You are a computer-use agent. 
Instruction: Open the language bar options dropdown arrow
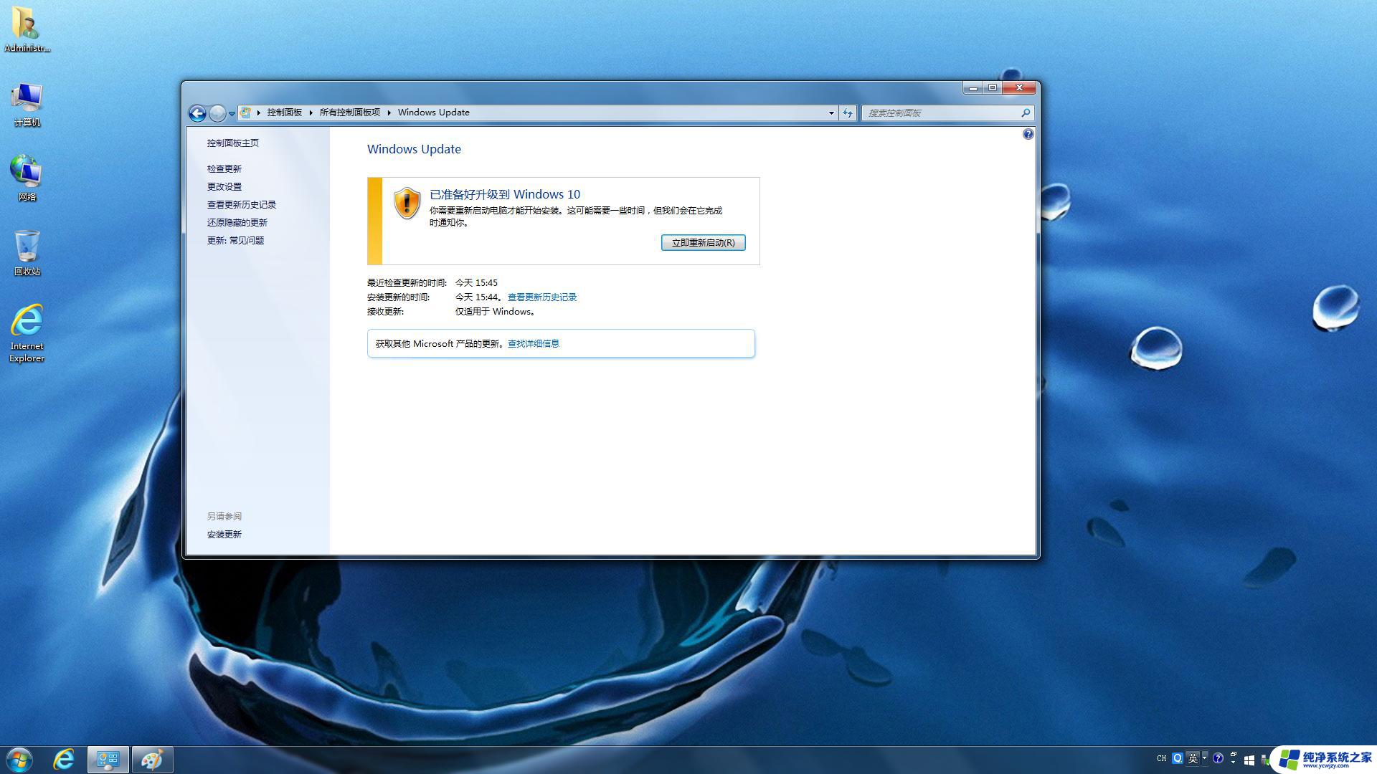(x=1205, y=757)
